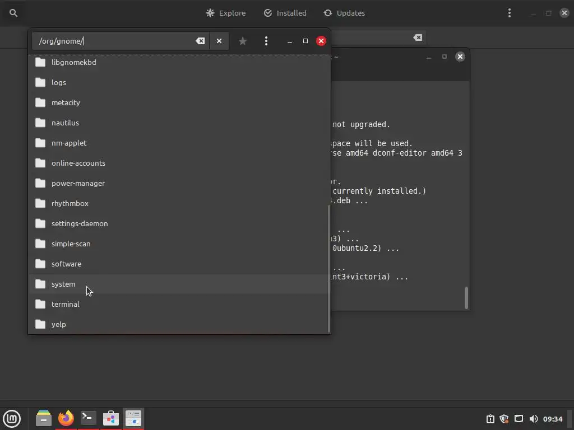Switch to dconf Editor in the taskbar
Screen dimensions: 574x430
[133, 418]
